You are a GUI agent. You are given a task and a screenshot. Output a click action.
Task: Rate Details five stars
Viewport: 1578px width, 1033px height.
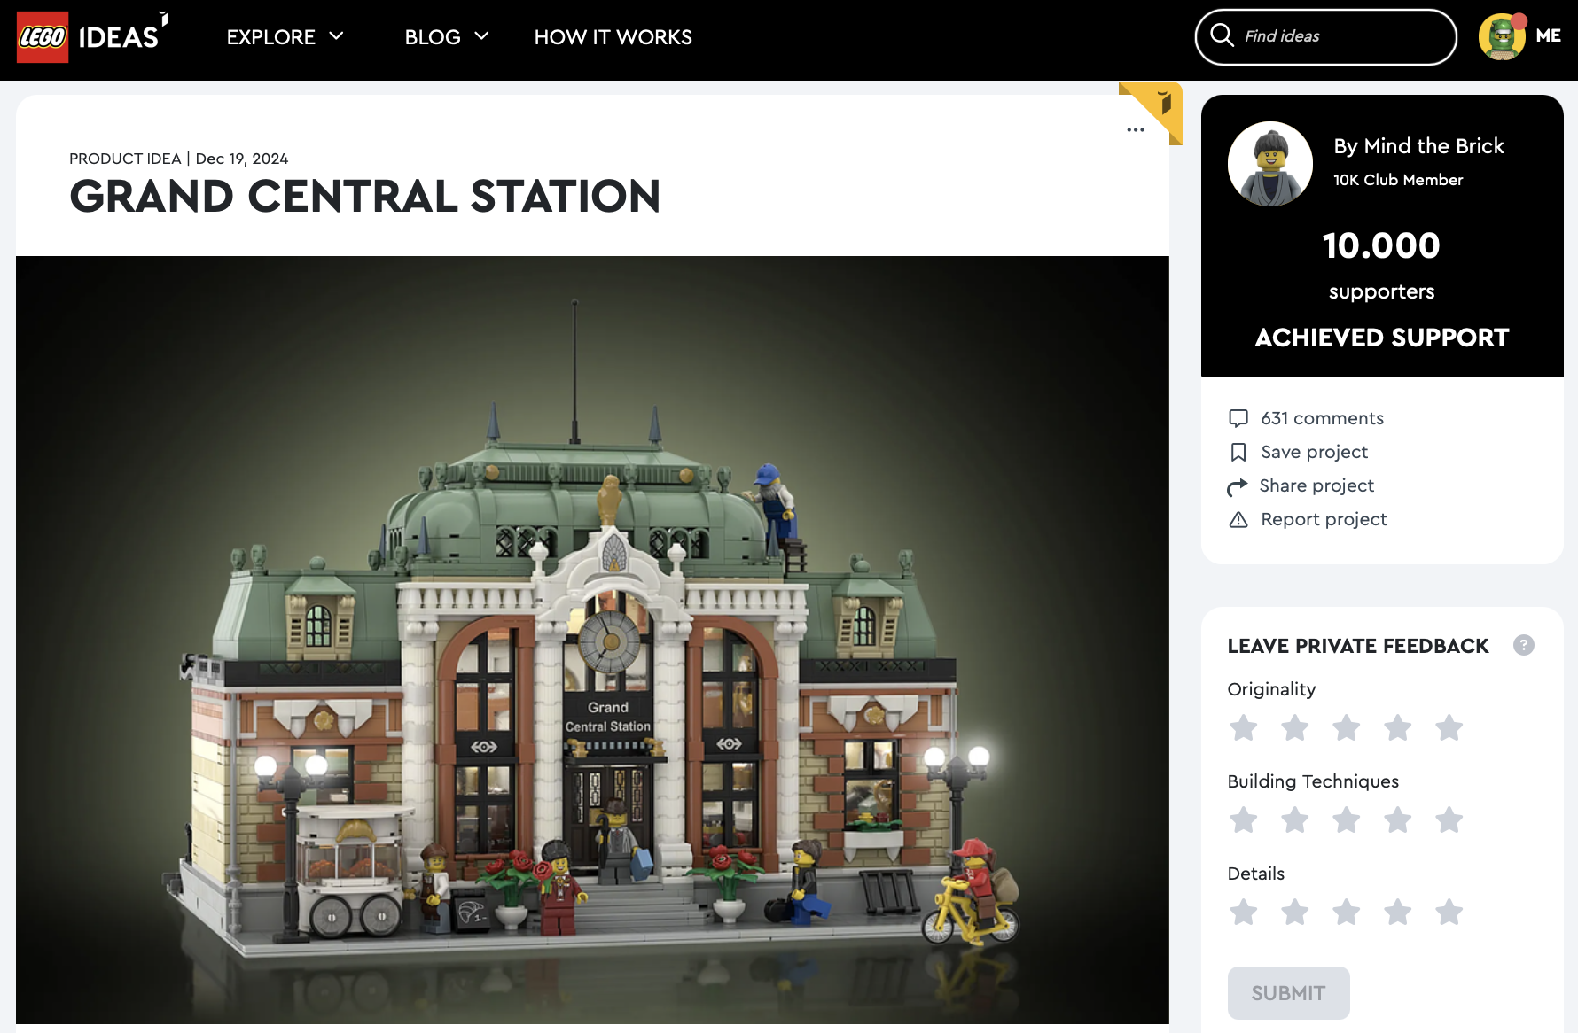[1449, 912]
